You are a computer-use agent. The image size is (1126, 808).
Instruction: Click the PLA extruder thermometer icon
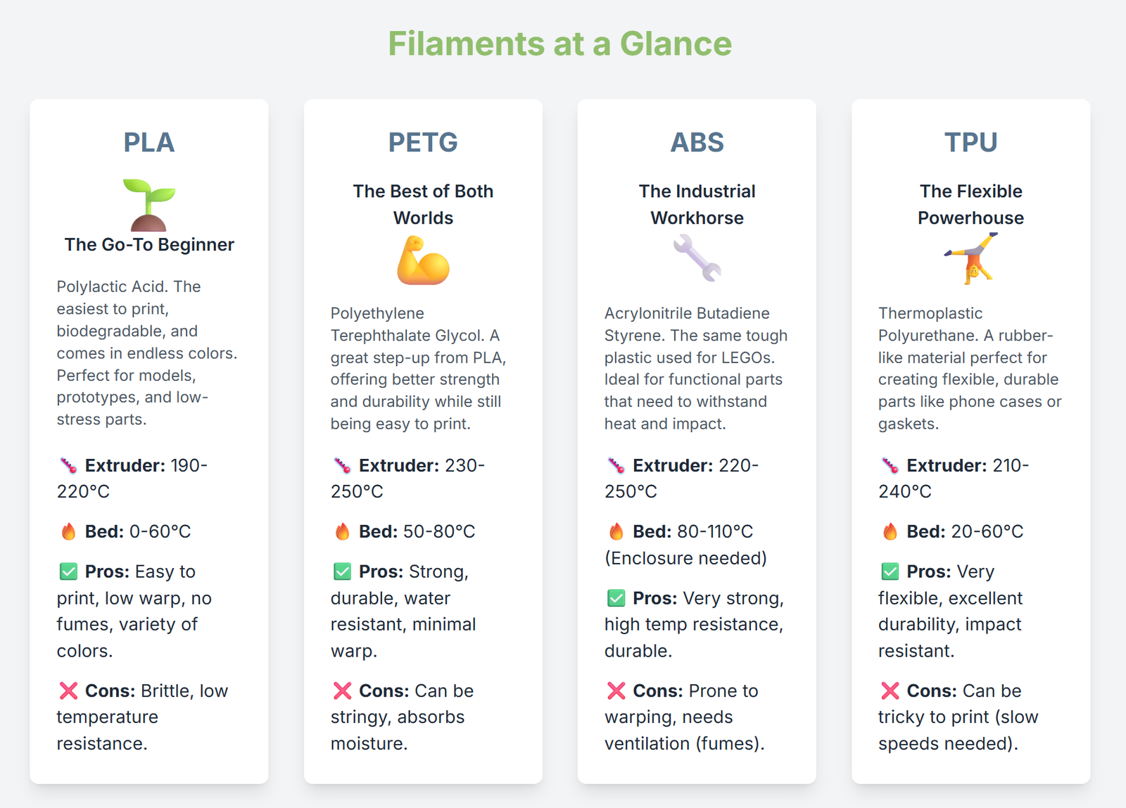[x=68, y=465]
